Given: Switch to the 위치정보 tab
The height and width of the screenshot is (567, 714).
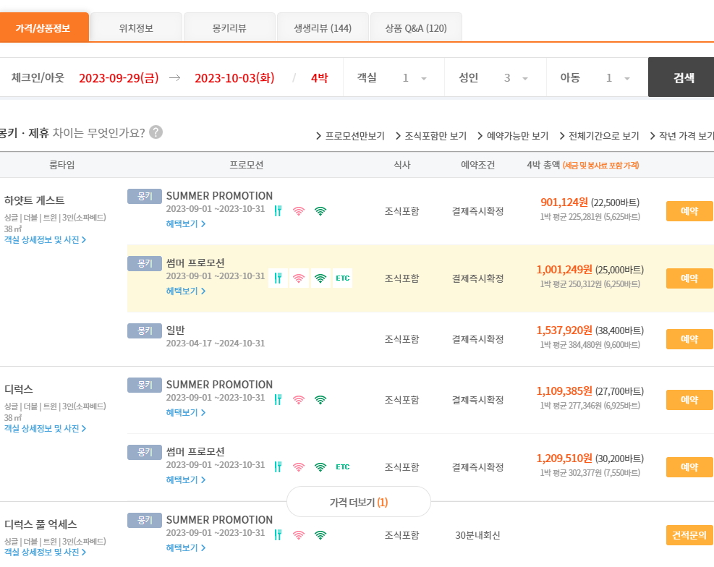Looking at the screenshot, I should coord(136,28).
